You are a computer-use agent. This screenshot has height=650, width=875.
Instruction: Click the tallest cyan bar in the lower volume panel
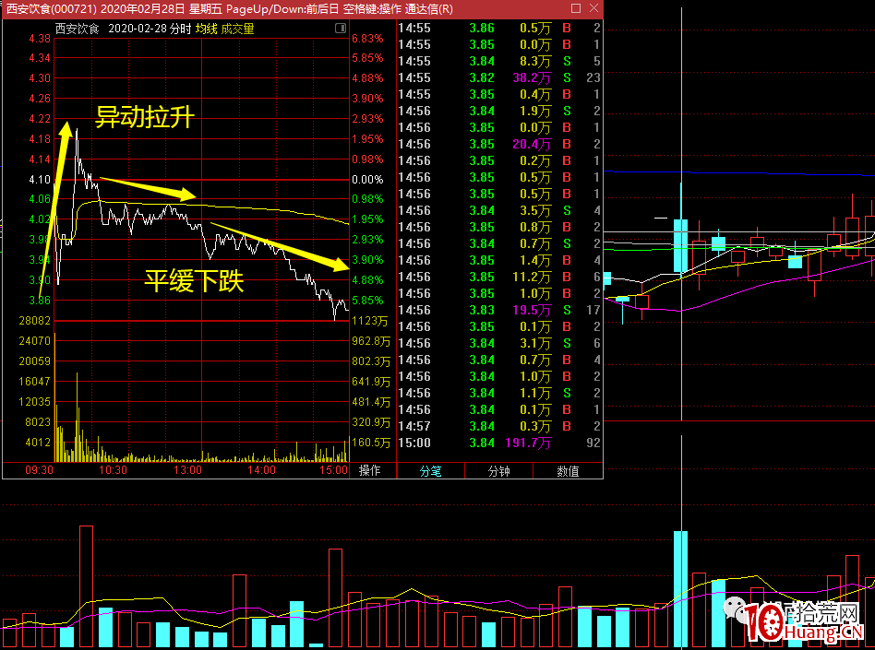pyautogui.click(x=680, y=589)
